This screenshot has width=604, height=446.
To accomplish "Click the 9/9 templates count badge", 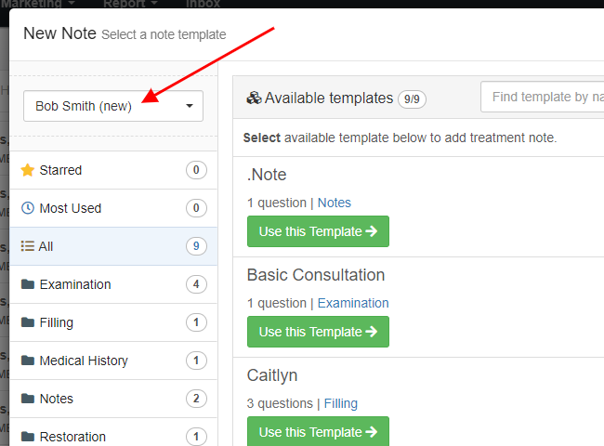I will pos(412,99).
